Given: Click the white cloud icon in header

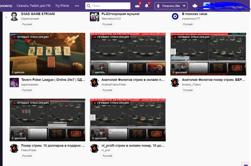Looking at the screenshot, I should pos(195,6).
